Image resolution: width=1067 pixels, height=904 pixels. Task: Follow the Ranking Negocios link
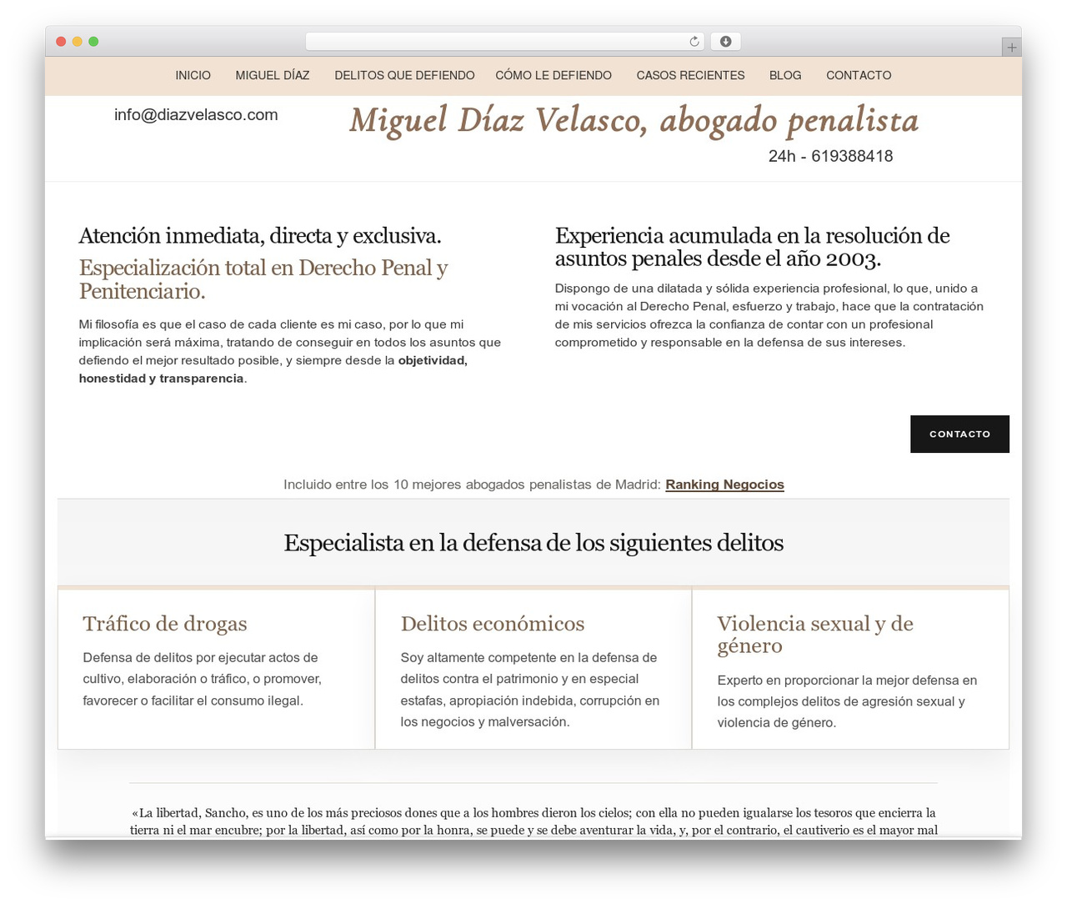click(x=724, y=485)
